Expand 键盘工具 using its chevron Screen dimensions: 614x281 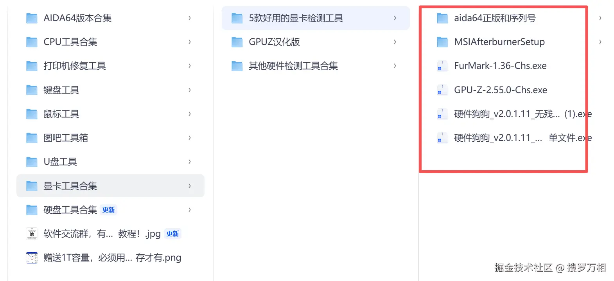(x=190, y=90)
